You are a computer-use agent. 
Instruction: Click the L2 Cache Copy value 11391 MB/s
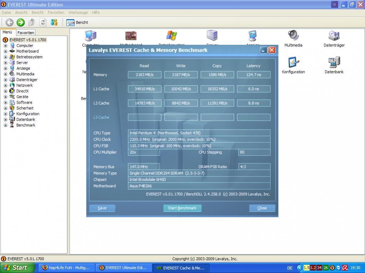[217, 103]
